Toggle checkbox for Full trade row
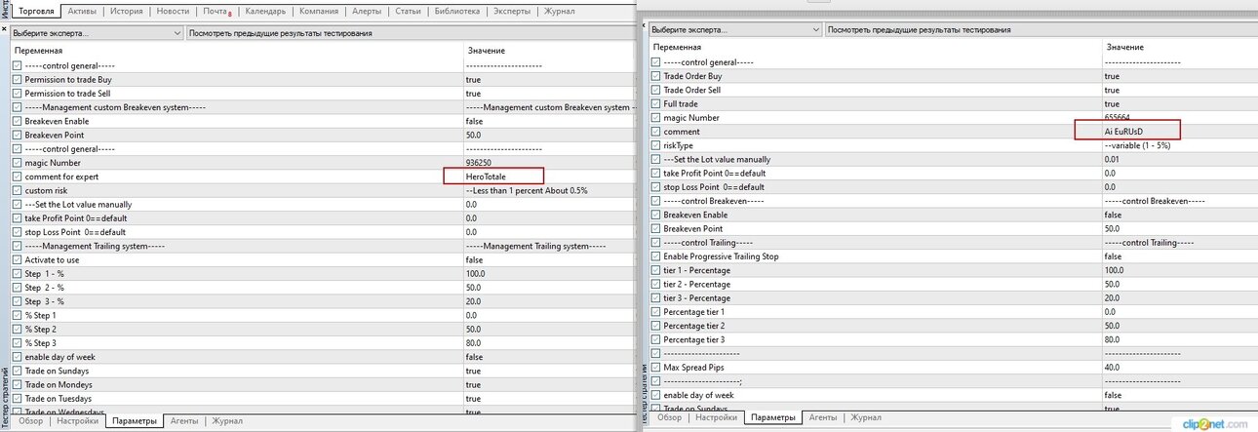This screenshot has height=432, width=1258. 656,103
